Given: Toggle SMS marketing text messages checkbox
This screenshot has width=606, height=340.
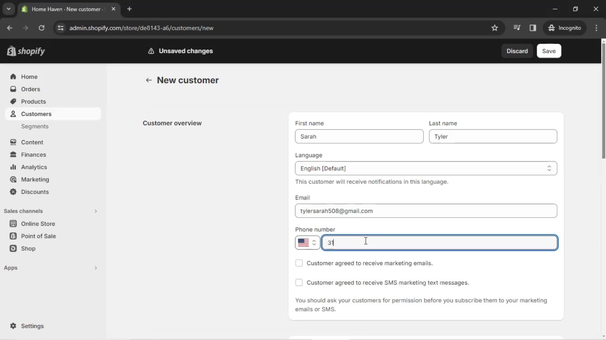Looking at the screenshot, I should [299, 282].
